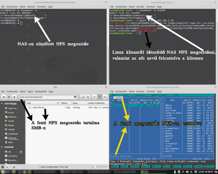Open the network icon in system tray
This screenshot has width=218, height=174.
[183, 172]
